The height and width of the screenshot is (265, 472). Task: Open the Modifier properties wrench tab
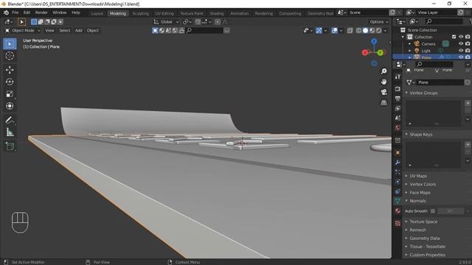pos(398,162)
